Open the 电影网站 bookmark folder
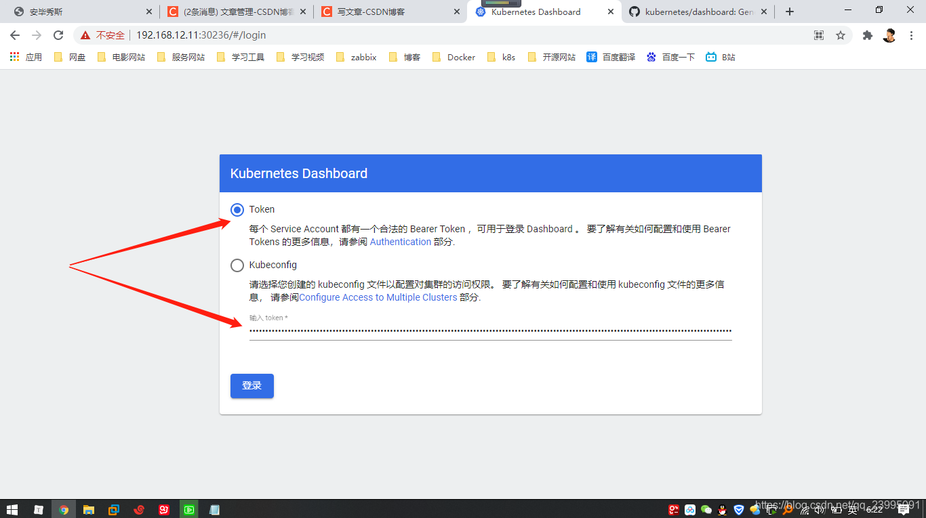The height and width of the screenshot is (518, 926). tap(121, 57)
